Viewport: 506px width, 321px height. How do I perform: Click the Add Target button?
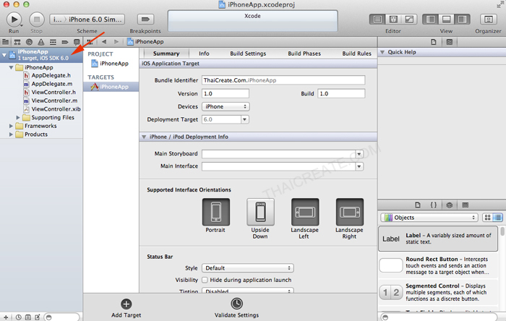(126, 304)
